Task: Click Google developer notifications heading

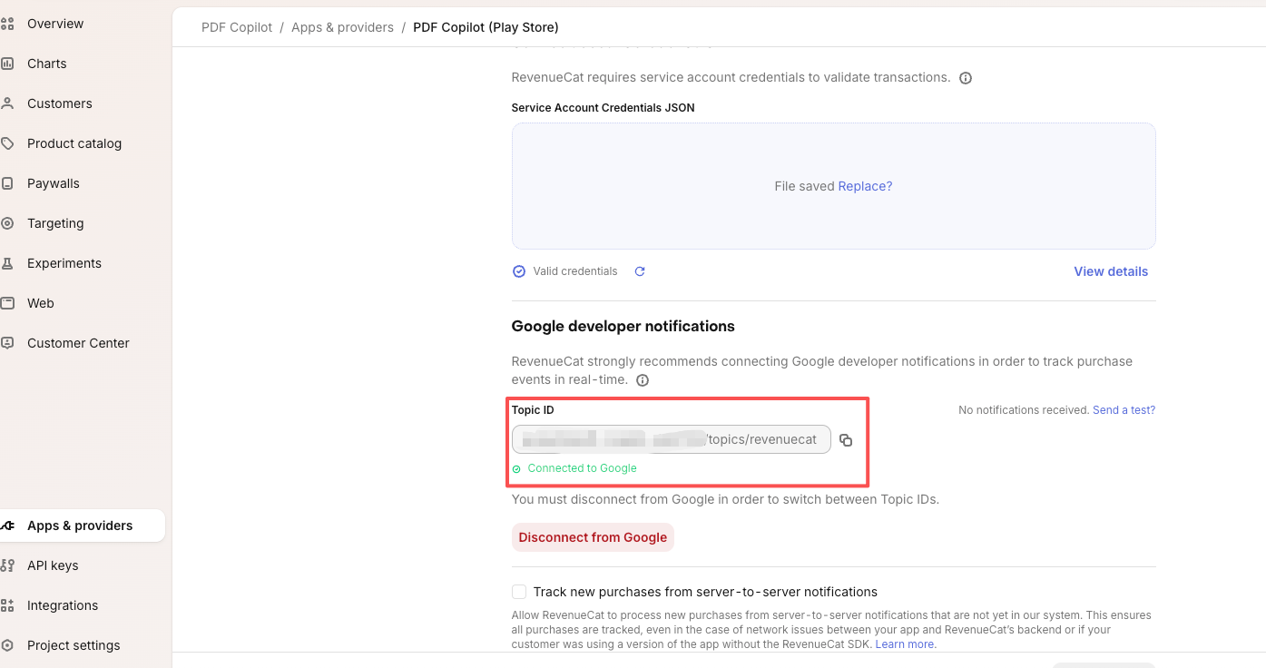Action: pyautogui.click(x=623, y=326)
